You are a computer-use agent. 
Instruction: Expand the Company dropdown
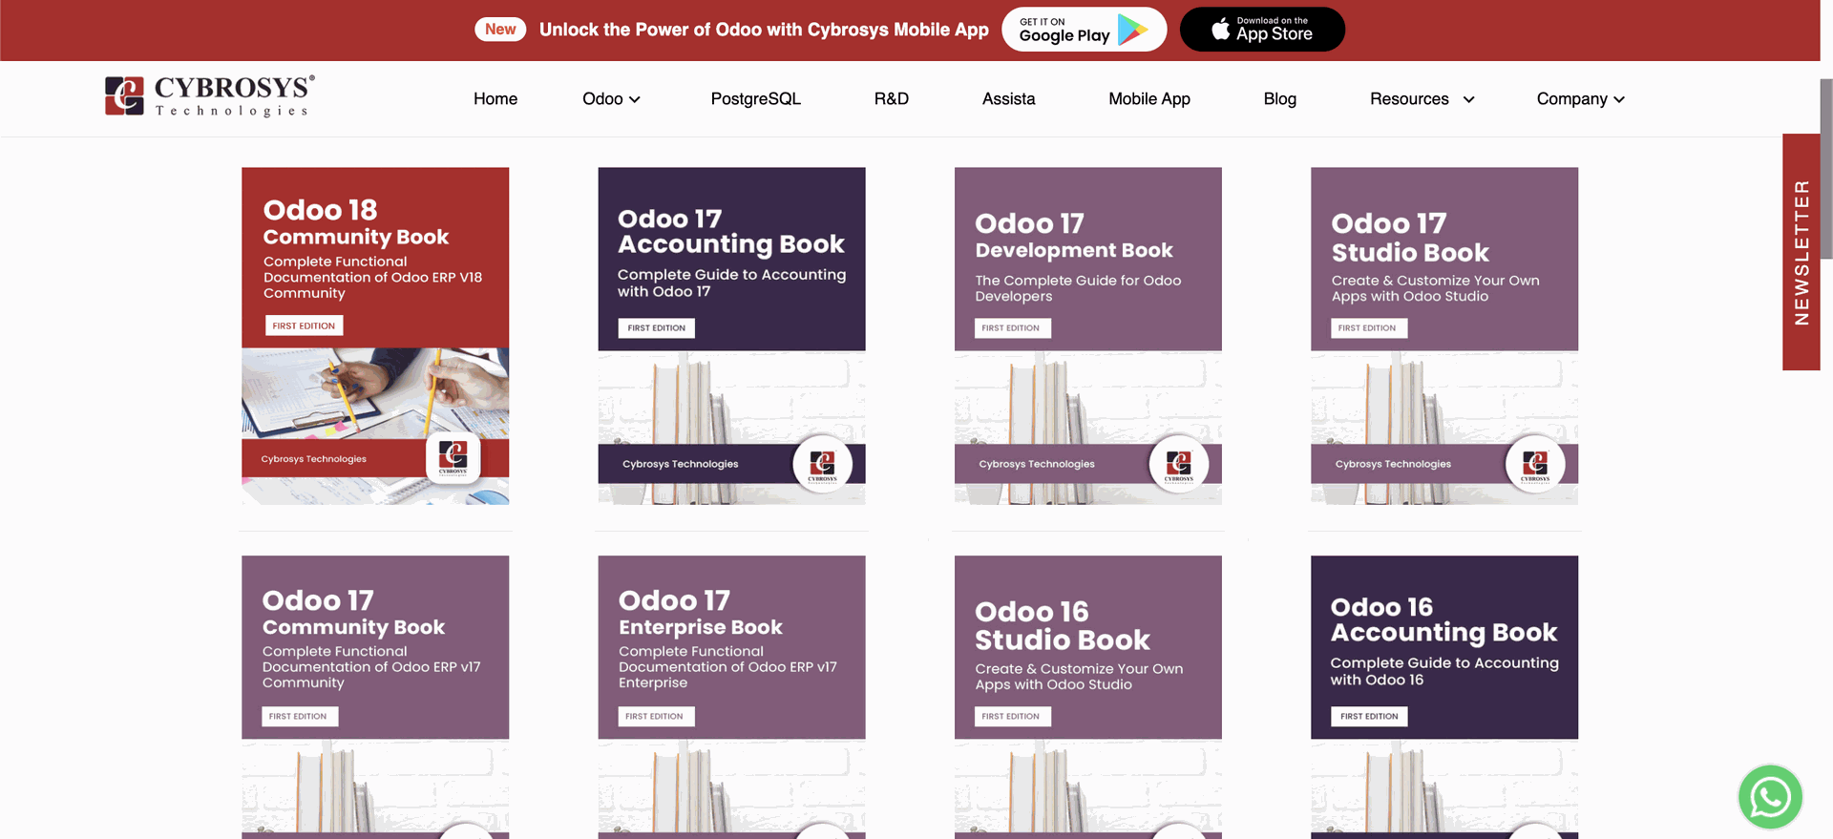point(1581,99)
